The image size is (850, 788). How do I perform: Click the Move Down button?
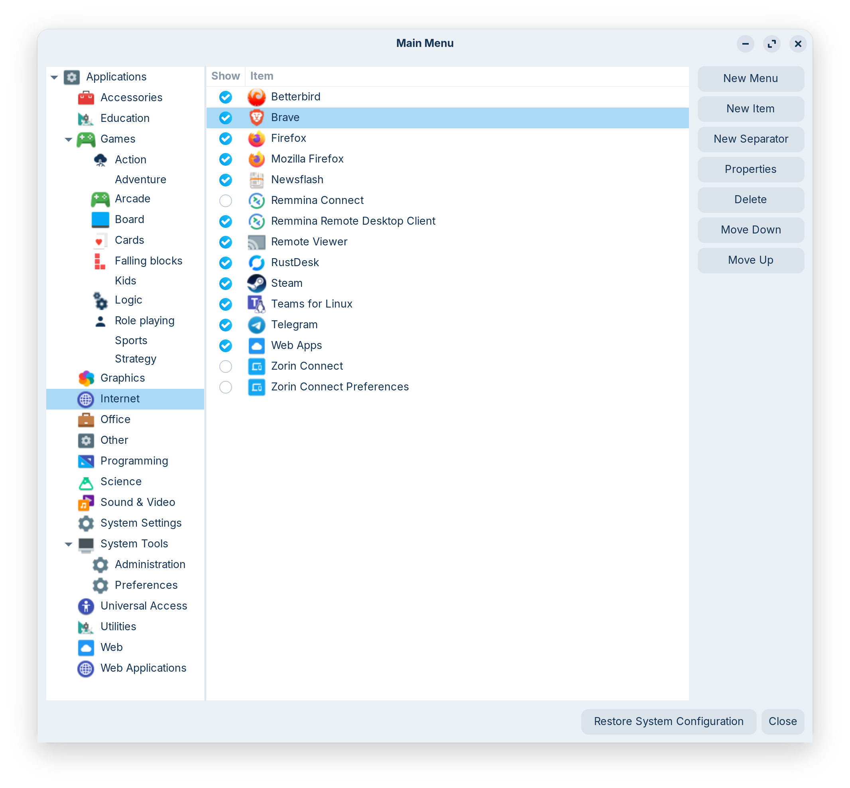751,230
